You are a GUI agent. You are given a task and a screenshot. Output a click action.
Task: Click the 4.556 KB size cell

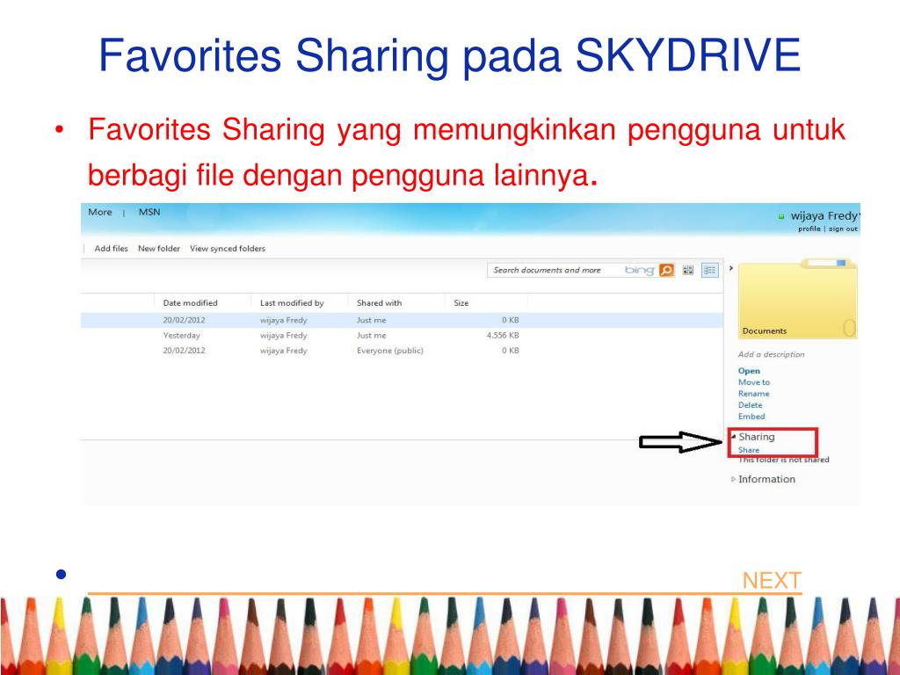(x=502, y=335)
